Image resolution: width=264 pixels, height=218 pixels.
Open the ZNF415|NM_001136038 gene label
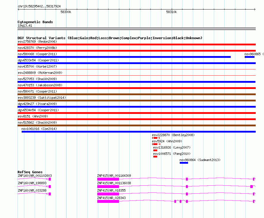pyautogui.click(x=114, y=183)
